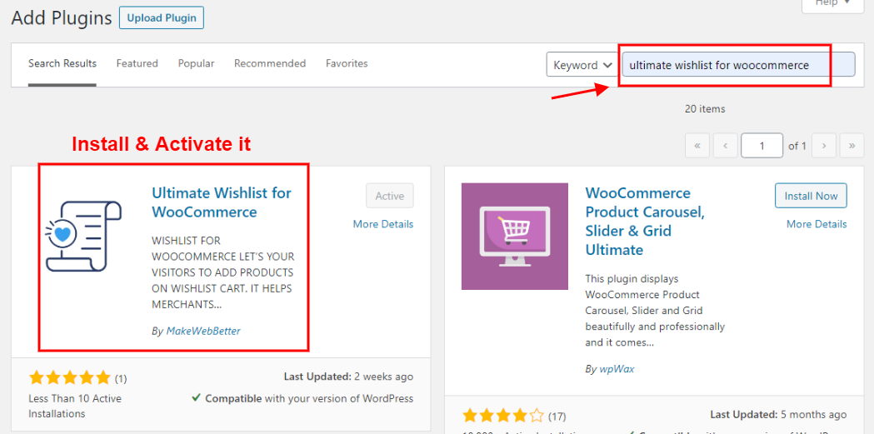Image resolution: width=874 pixels, height=434 pixels.
Task: Click the '20 items' count text
Action: coord(705,109)
